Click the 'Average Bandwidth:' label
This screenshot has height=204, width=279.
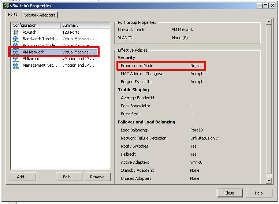click(x=139, y=98)
